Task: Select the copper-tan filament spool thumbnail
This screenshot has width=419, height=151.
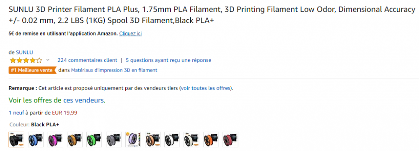Action: click(x=153, y=140)
